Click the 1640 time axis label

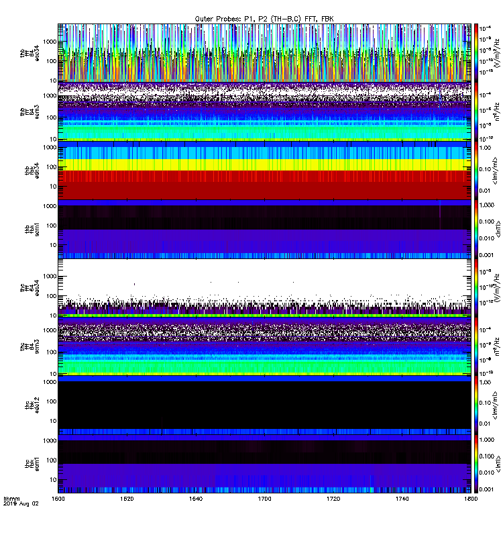coord(196,499)
